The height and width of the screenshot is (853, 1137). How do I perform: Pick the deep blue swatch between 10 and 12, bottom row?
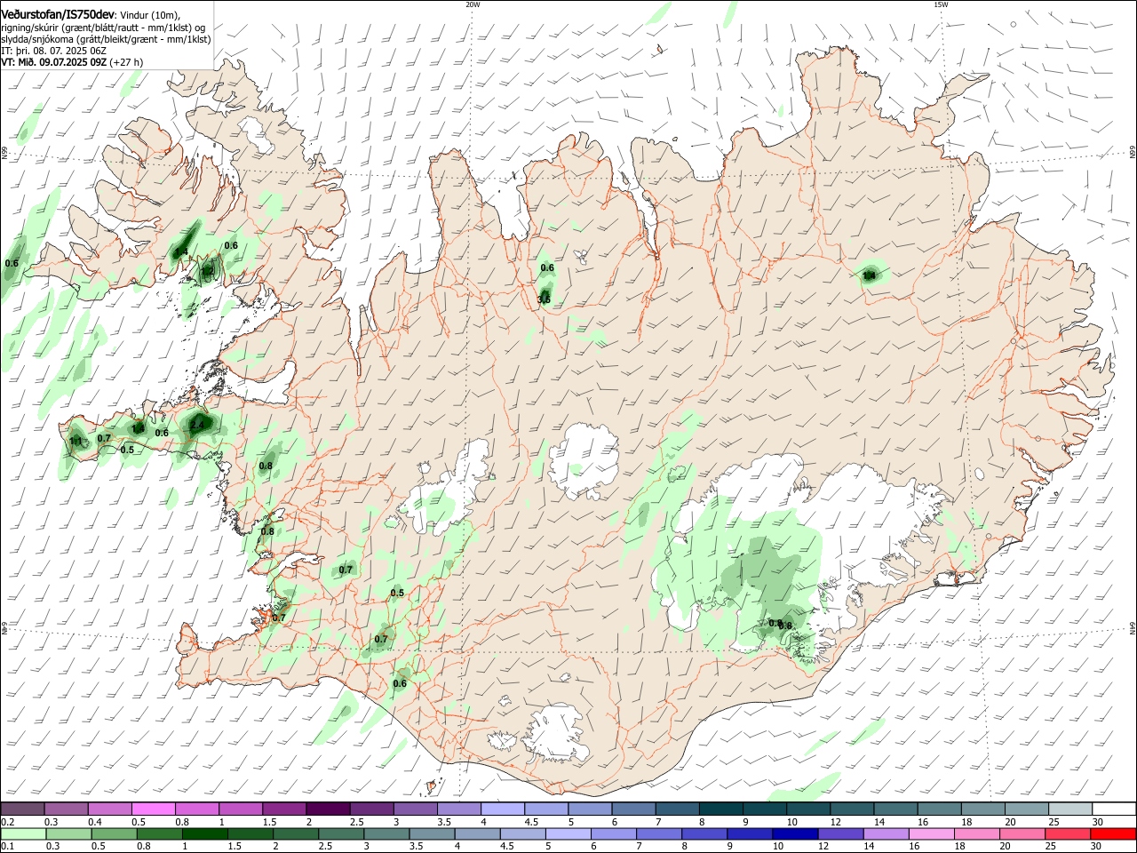pyautogui.click(x=794, y=833)
